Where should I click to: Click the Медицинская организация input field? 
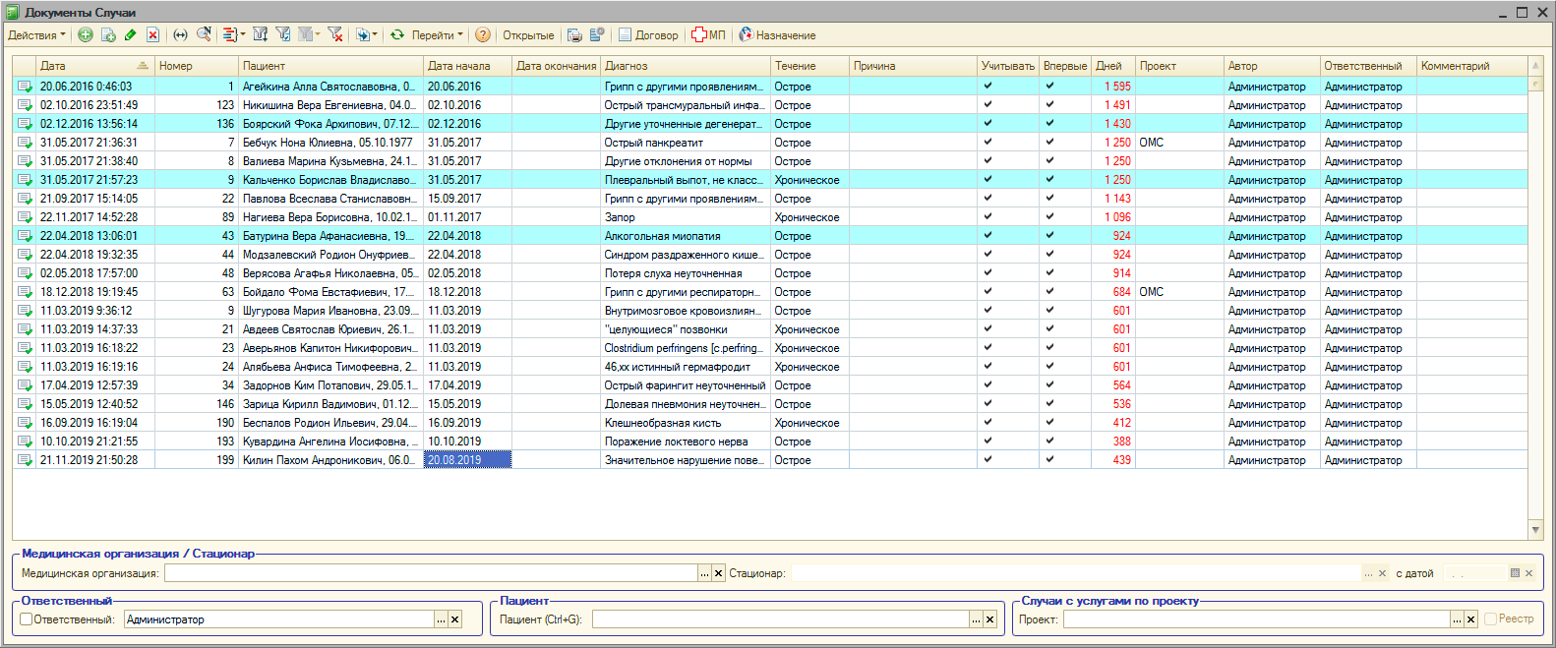(x=430, y=573)
